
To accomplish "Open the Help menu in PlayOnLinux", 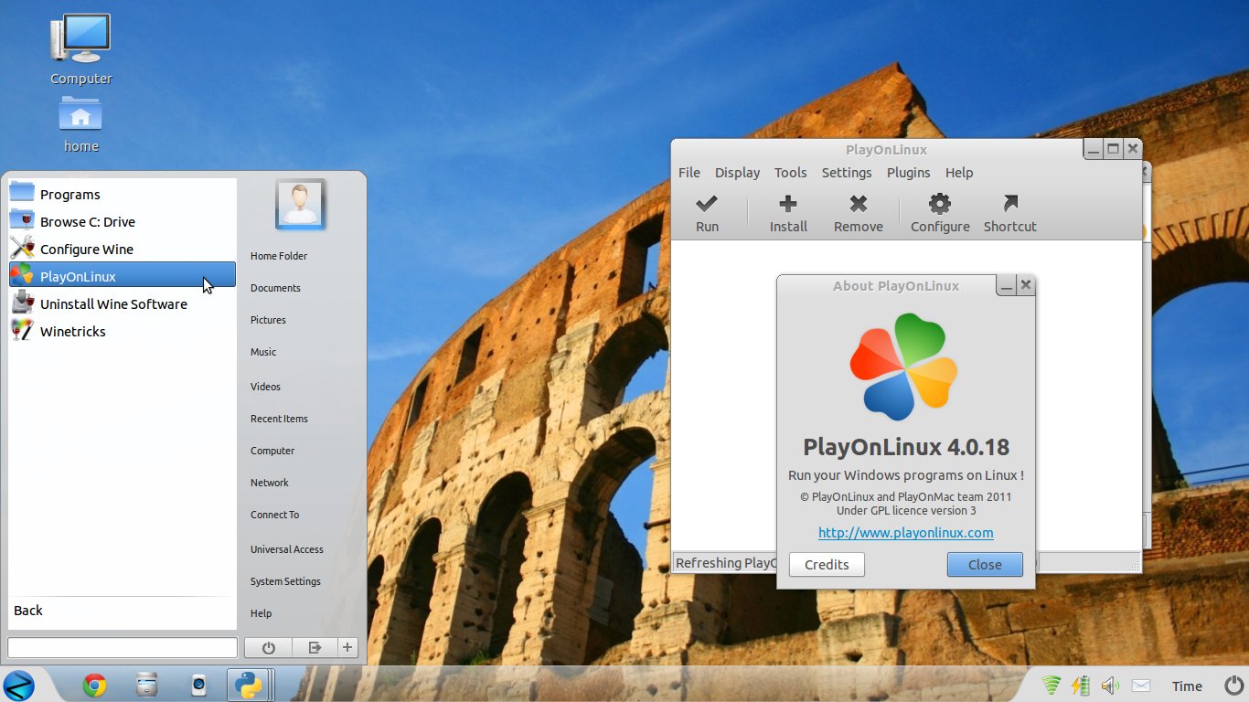I will (x=959, y=173).
